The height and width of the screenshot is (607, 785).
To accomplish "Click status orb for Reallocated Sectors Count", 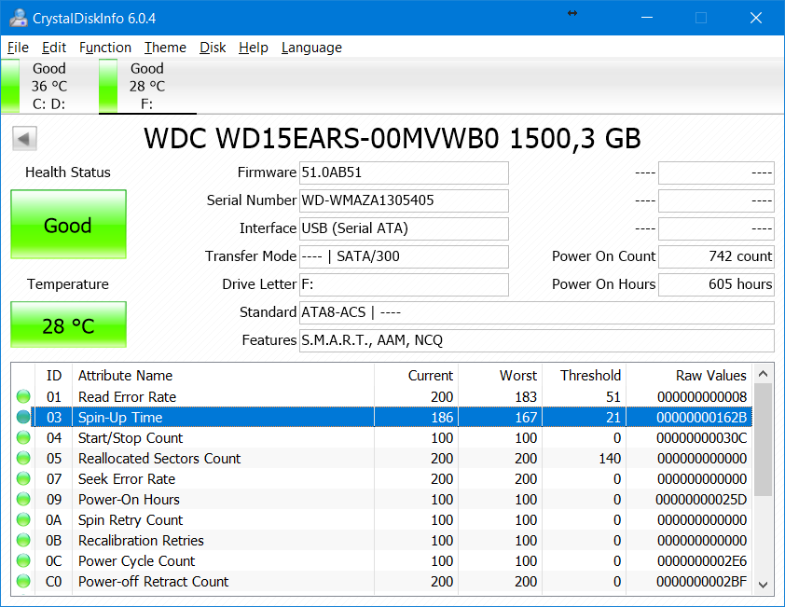I will pos(23,458).
